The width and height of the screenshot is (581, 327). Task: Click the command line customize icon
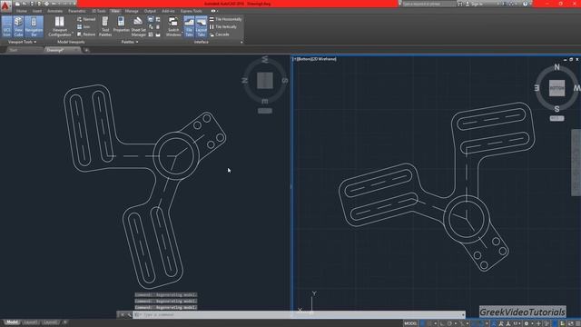tap(129, 315)
